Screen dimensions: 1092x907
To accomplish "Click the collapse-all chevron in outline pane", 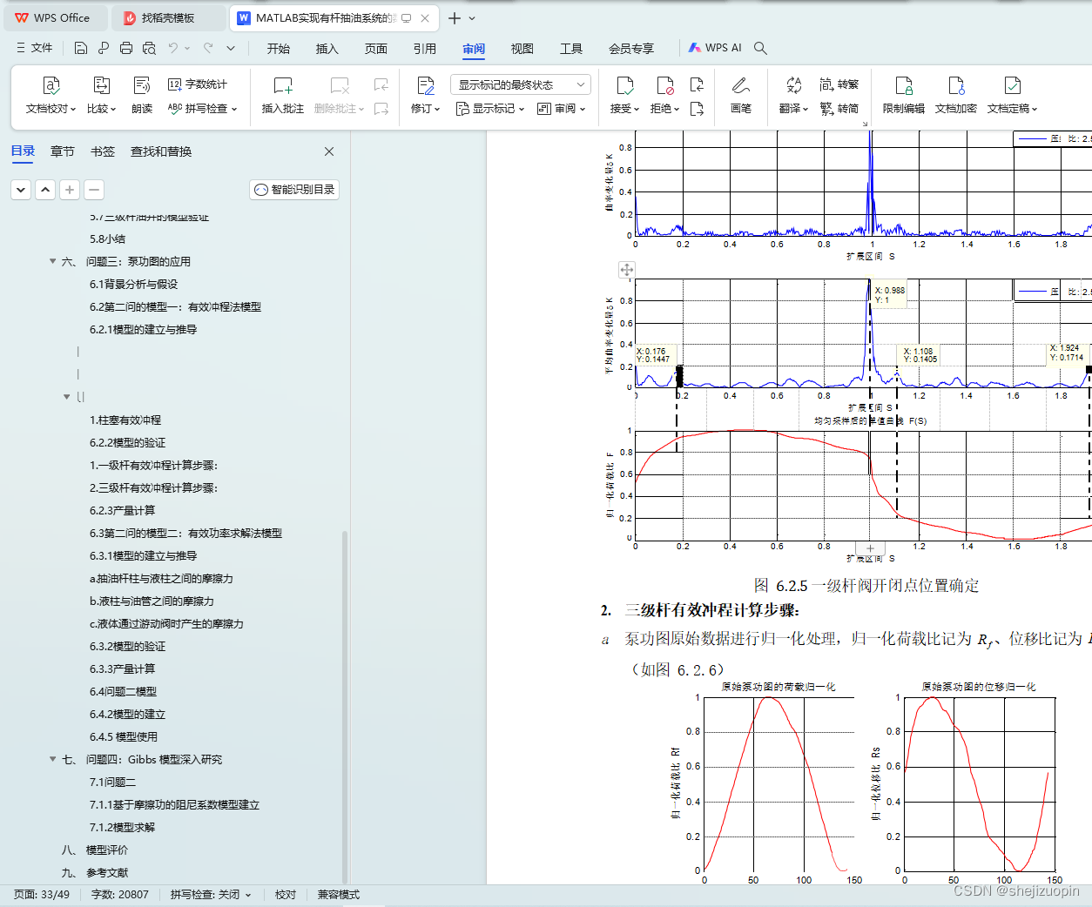I will tap(45, 189).
